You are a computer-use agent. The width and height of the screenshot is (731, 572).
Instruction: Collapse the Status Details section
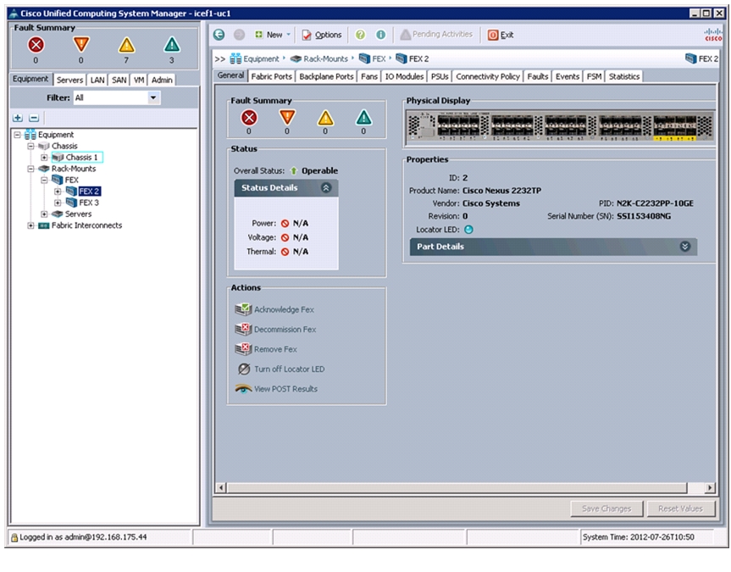click(x=326, y=187)
